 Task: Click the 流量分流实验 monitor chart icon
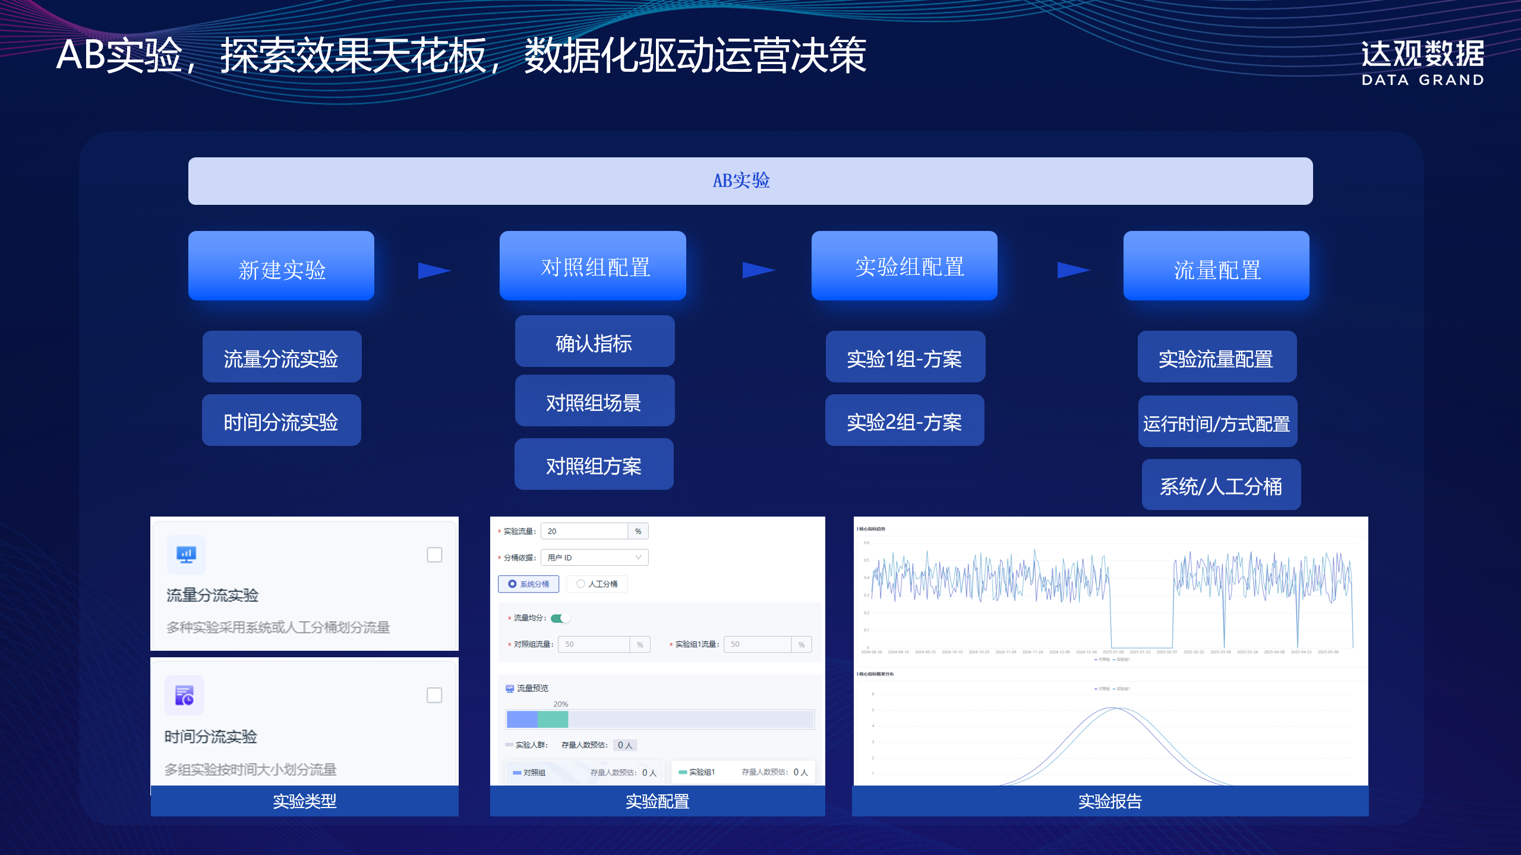coord(186,555)
